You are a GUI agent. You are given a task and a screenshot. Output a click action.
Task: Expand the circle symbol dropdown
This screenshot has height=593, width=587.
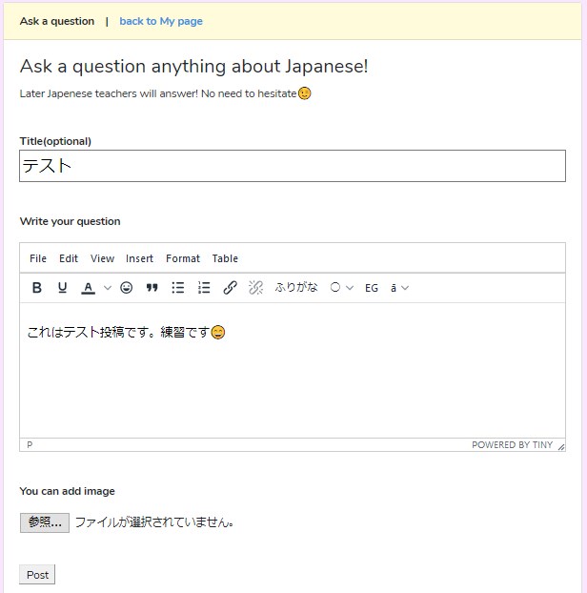[342, 288]
